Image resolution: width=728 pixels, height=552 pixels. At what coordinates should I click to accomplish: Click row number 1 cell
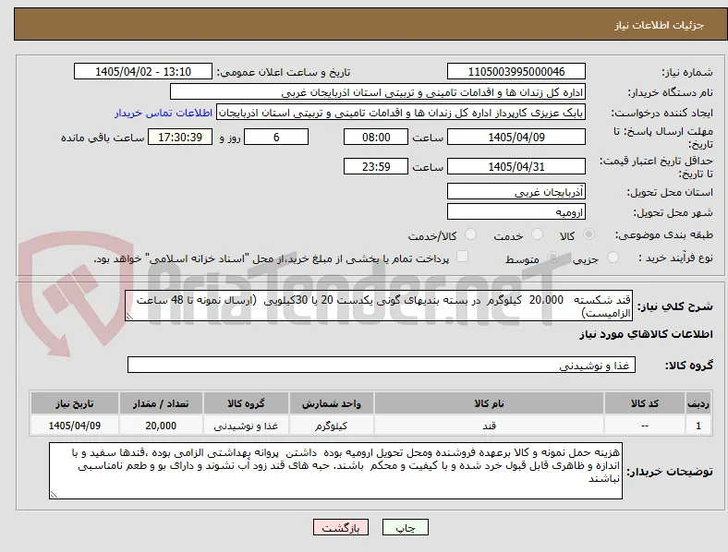pyautogui.click(x=698, y=426)
